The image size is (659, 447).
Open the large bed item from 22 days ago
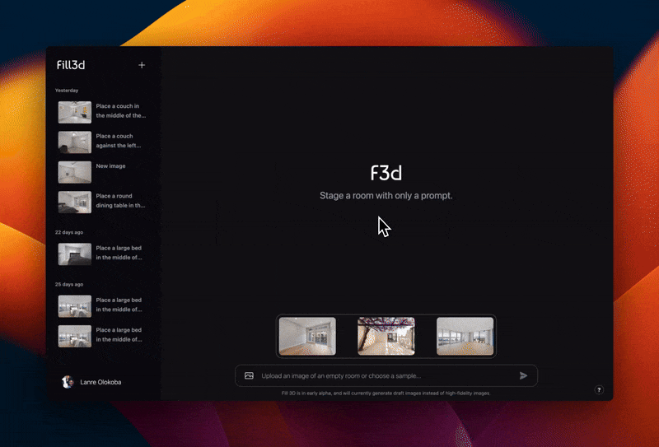coord(102,254)
